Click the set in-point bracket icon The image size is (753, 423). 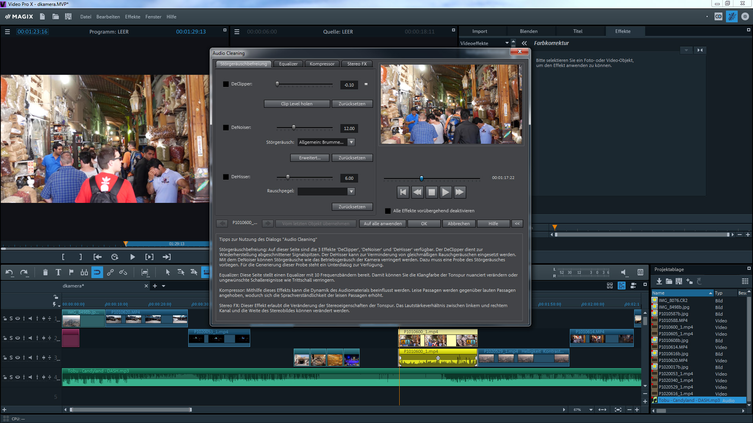(x=63, y=257)
